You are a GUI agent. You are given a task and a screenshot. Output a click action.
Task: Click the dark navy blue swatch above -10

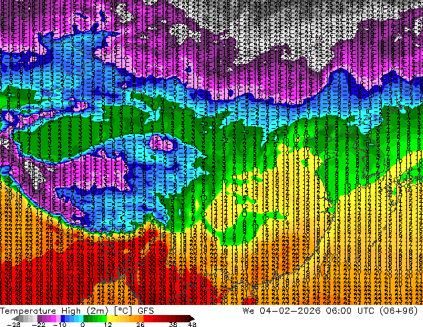[63, 318]
